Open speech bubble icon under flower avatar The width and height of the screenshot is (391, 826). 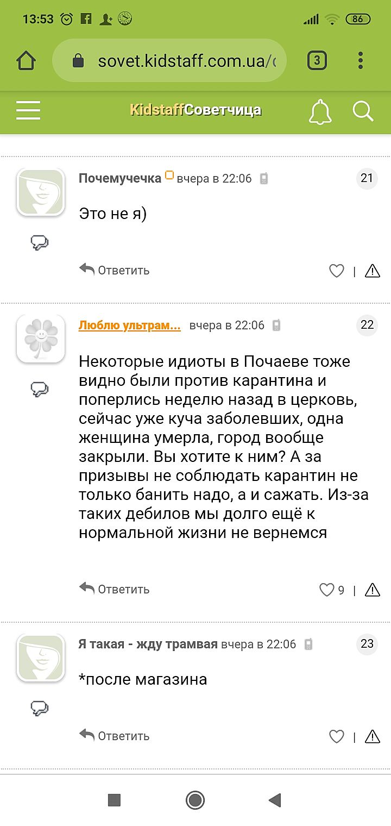(x=40, y=389)
